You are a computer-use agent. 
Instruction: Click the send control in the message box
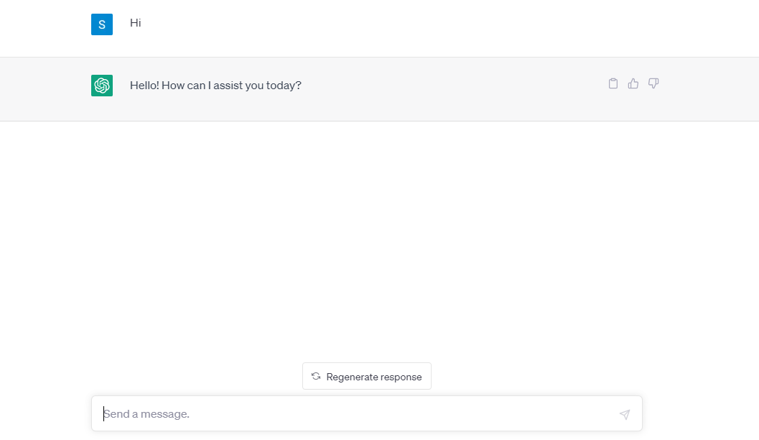point(624,414)
